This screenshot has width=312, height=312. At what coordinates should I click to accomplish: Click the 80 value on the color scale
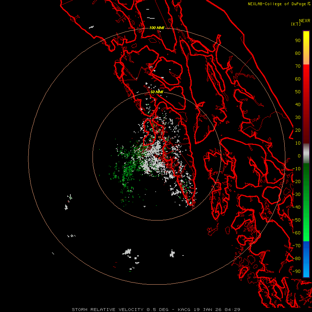coord(298,53)
